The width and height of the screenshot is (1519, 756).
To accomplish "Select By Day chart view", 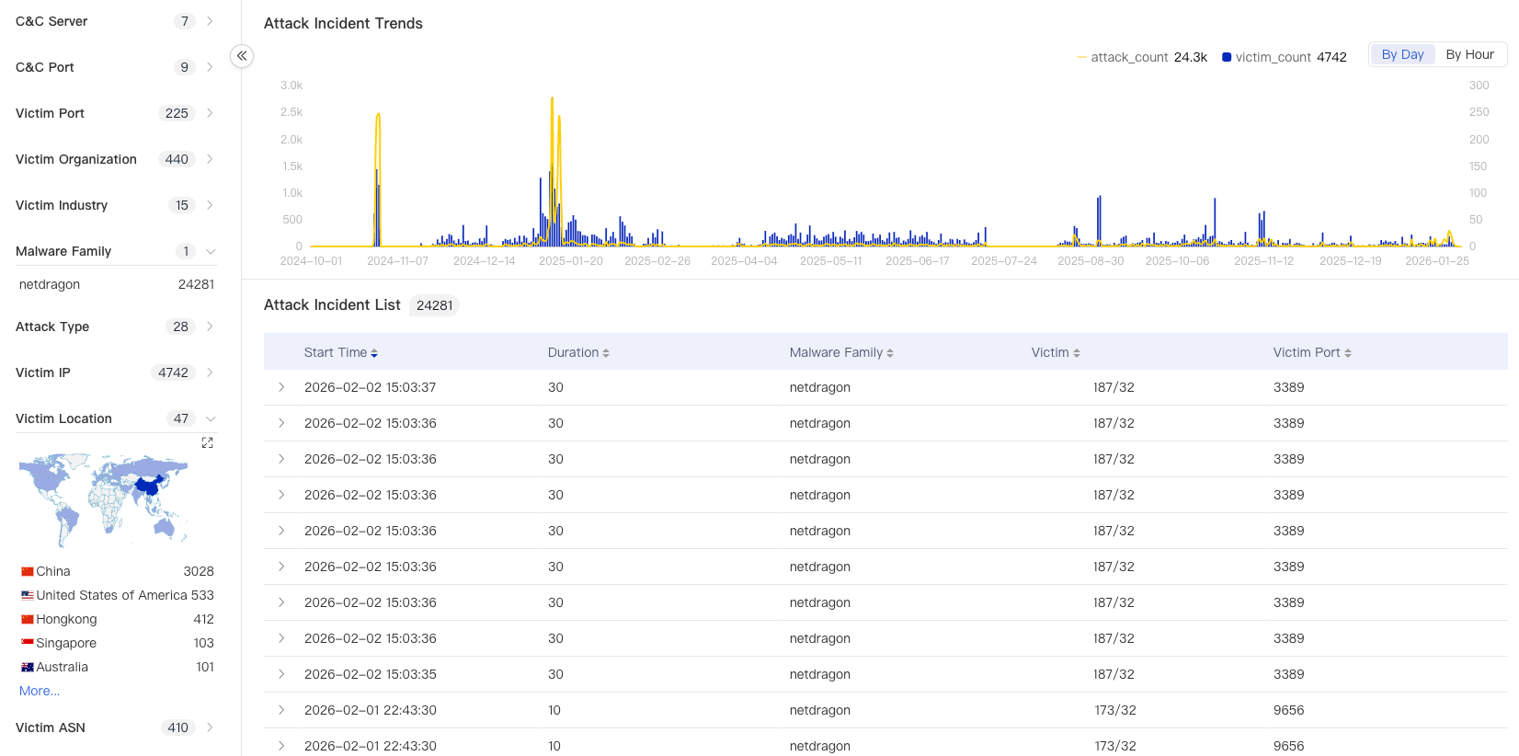I will tap(1402, 54).
